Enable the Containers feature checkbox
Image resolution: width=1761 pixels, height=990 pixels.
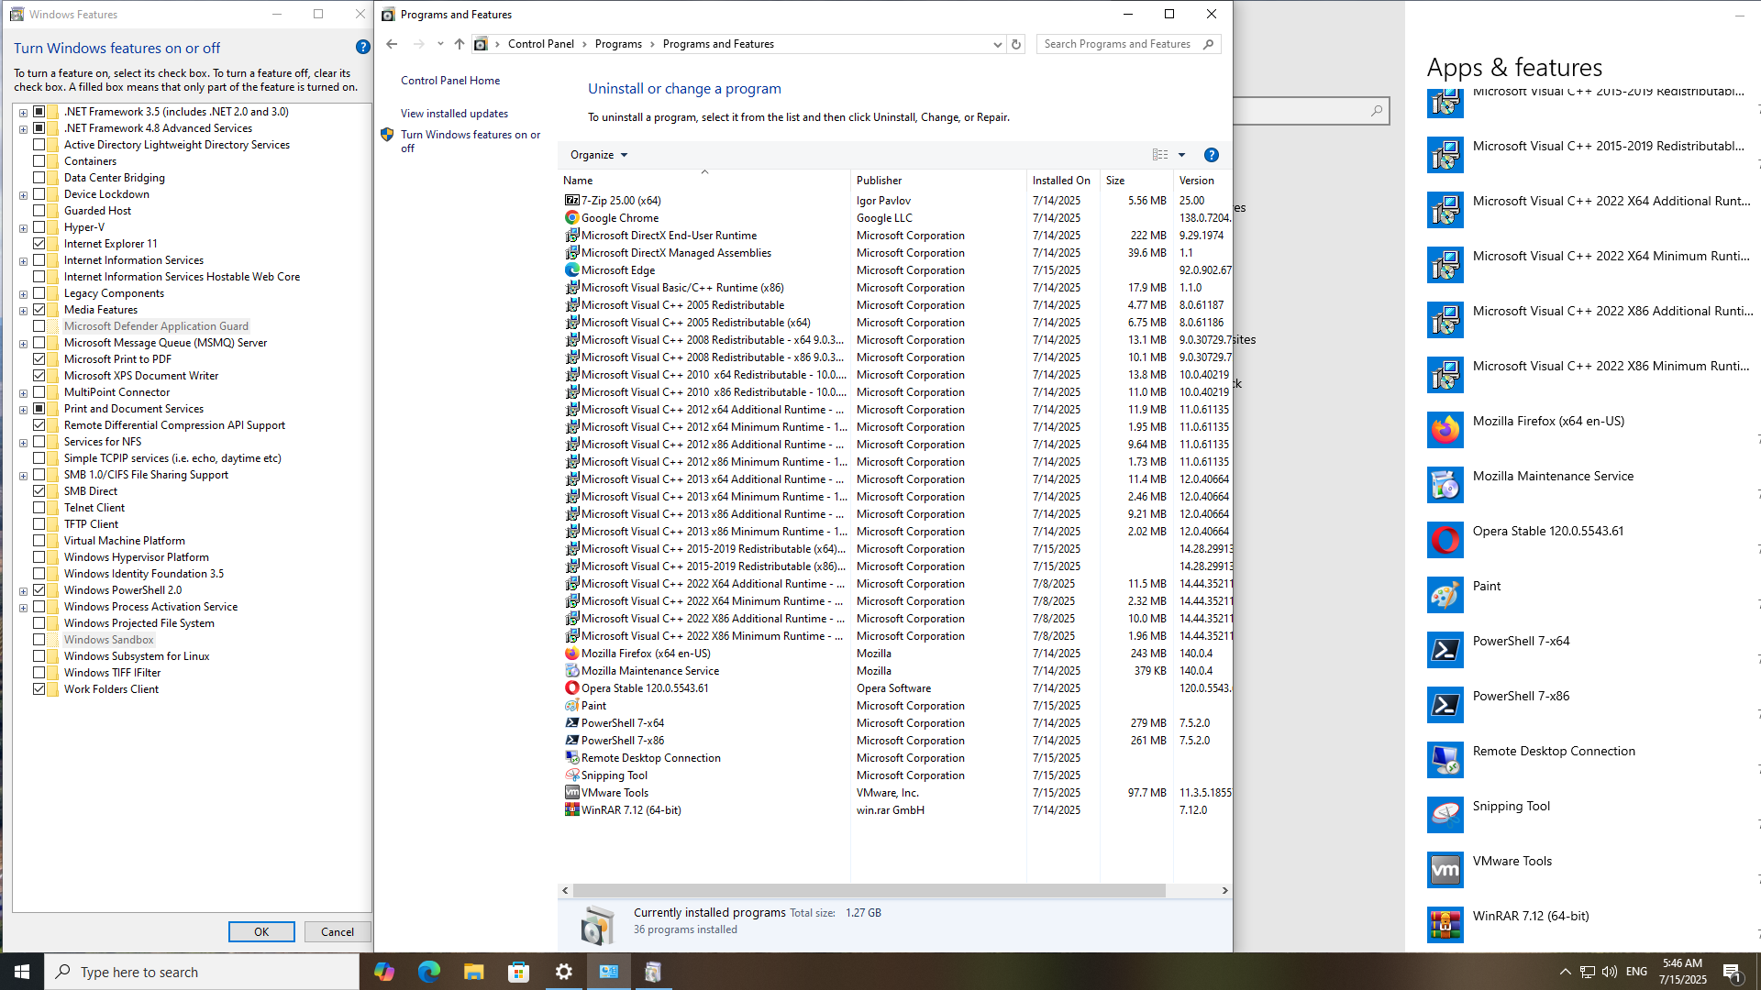[x=39, y=161]
